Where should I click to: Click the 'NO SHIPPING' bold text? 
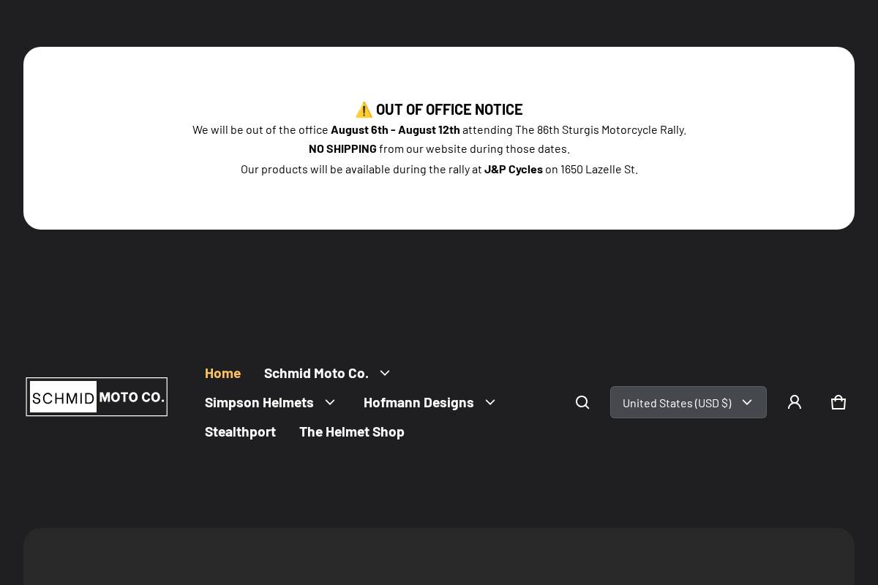(x=342, y=148)
